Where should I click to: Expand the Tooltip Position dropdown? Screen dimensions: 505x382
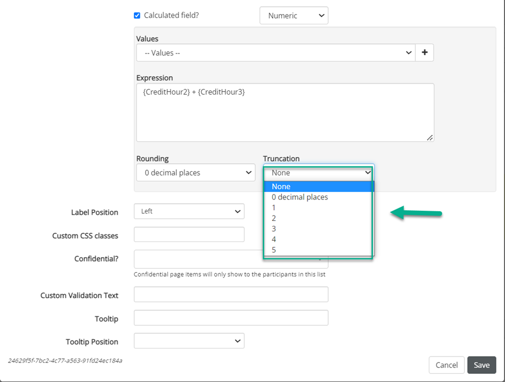tap(189, 341)
